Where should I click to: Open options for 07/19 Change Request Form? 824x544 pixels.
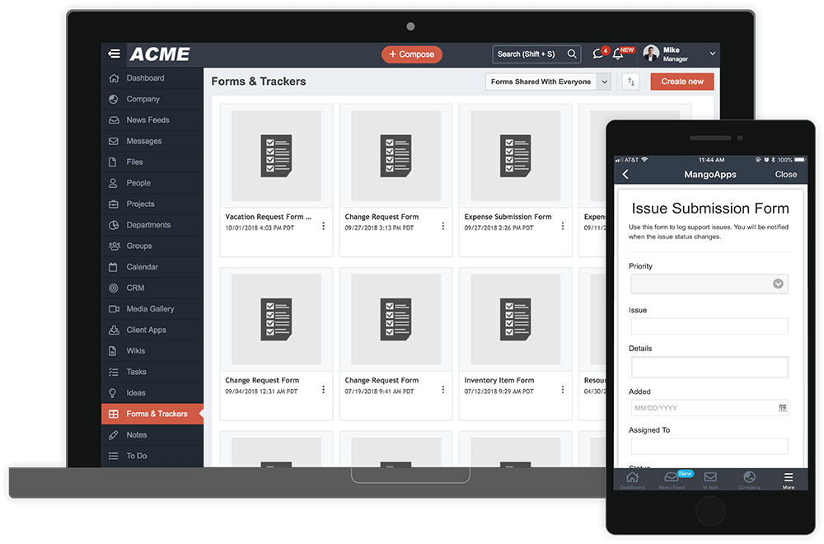(443, 390)
